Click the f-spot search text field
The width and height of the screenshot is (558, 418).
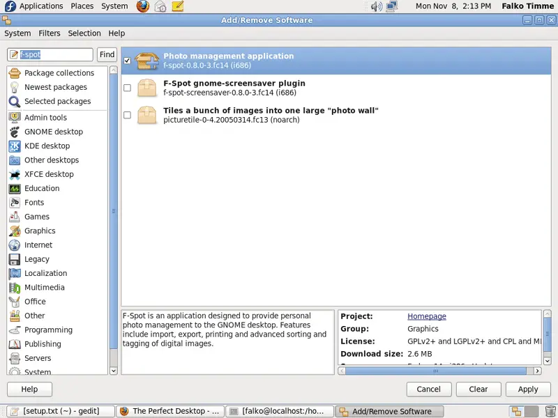click(x=50, y=55)
